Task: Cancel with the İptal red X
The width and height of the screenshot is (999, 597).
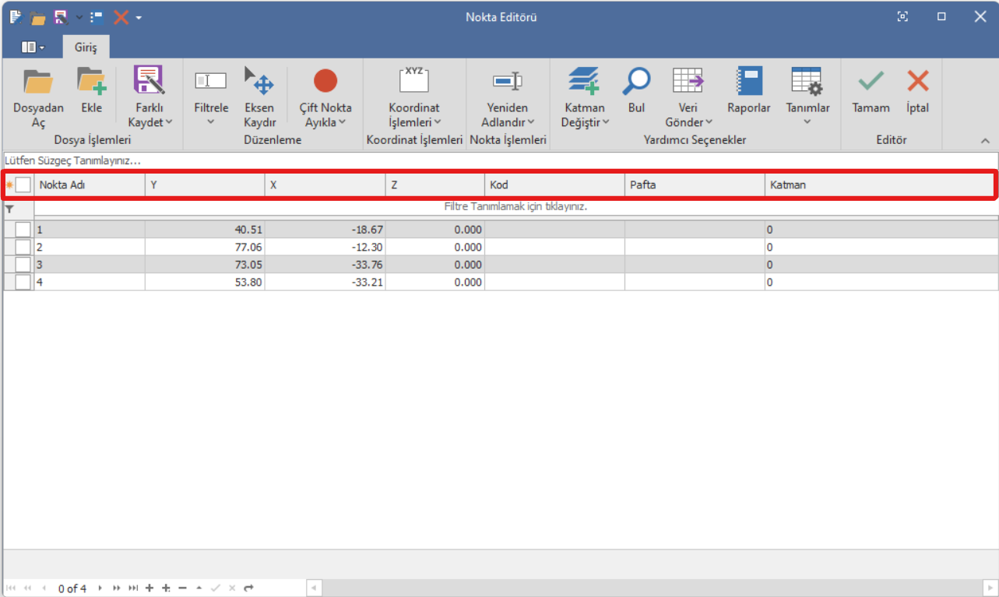Action: (918, 80)
